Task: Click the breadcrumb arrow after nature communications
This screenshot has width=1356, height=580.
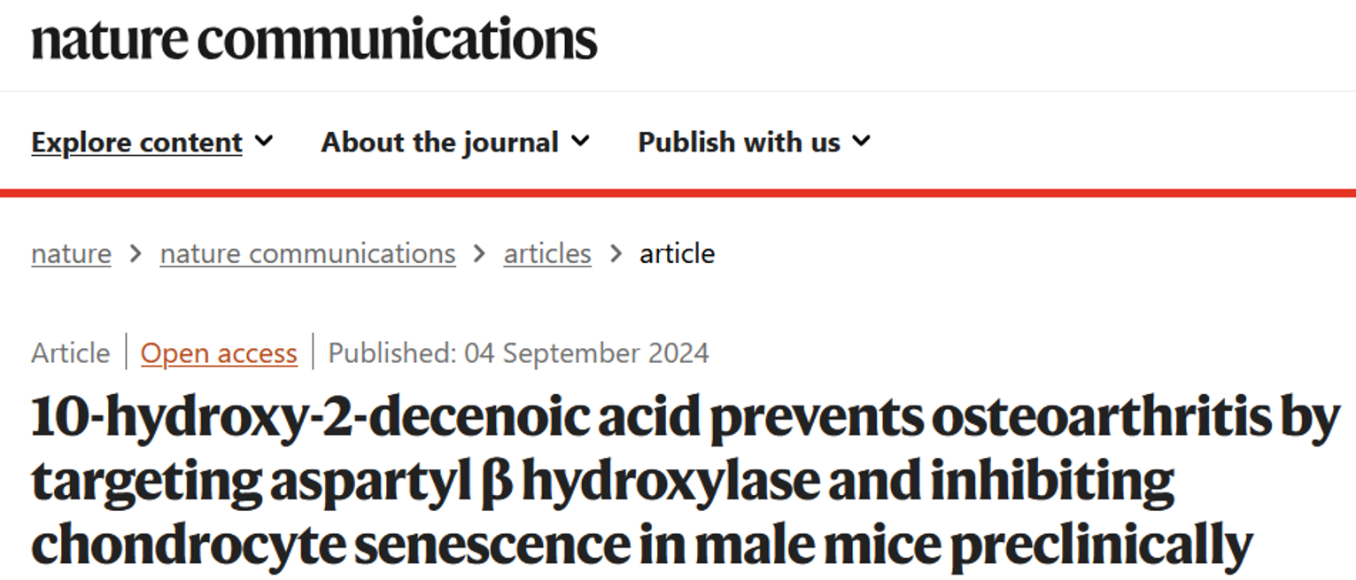Action: click(x=479, y=254)
